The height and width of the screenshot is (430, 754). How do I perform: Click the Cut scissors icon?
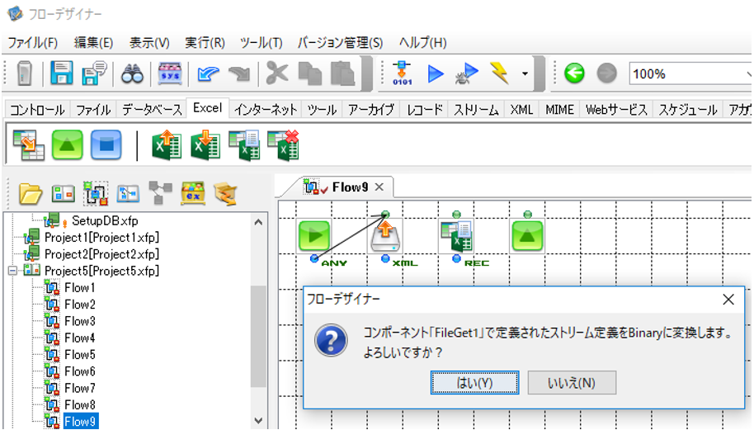tap(277, 73)
